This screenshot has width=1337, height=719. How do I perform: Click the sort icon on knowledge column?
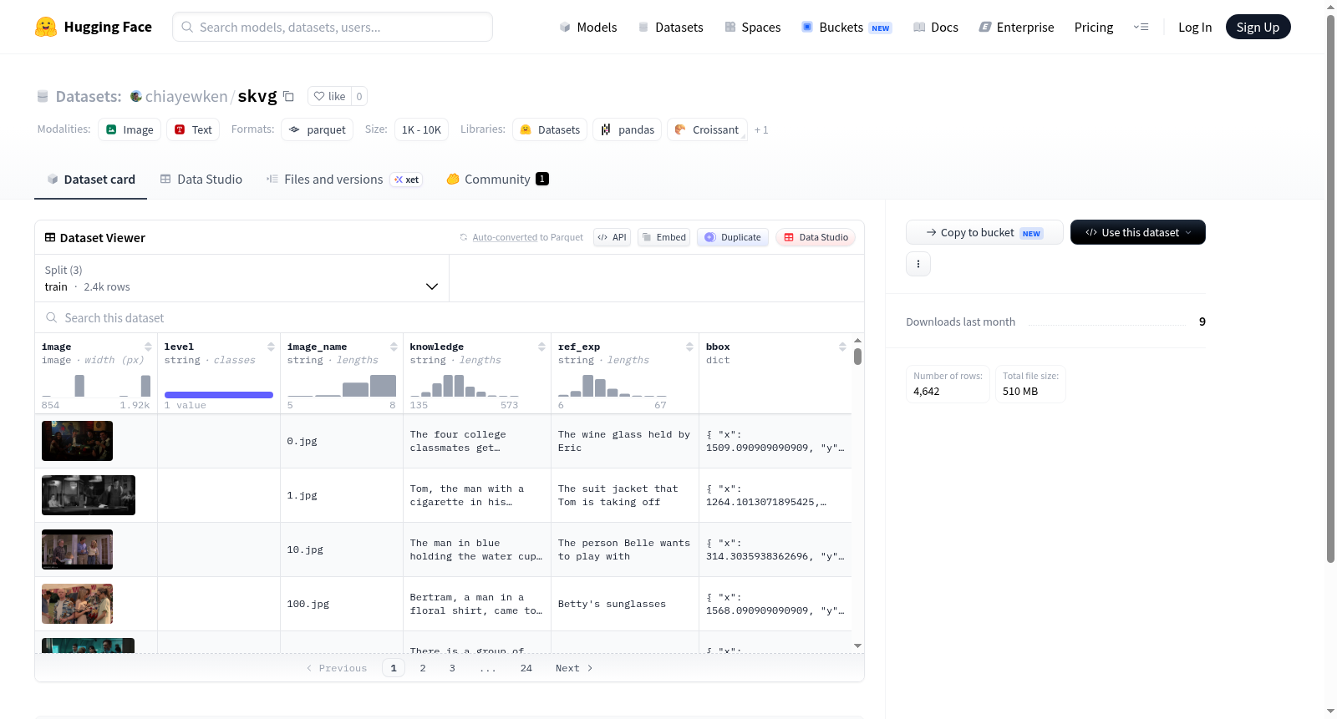click(541, 347)
